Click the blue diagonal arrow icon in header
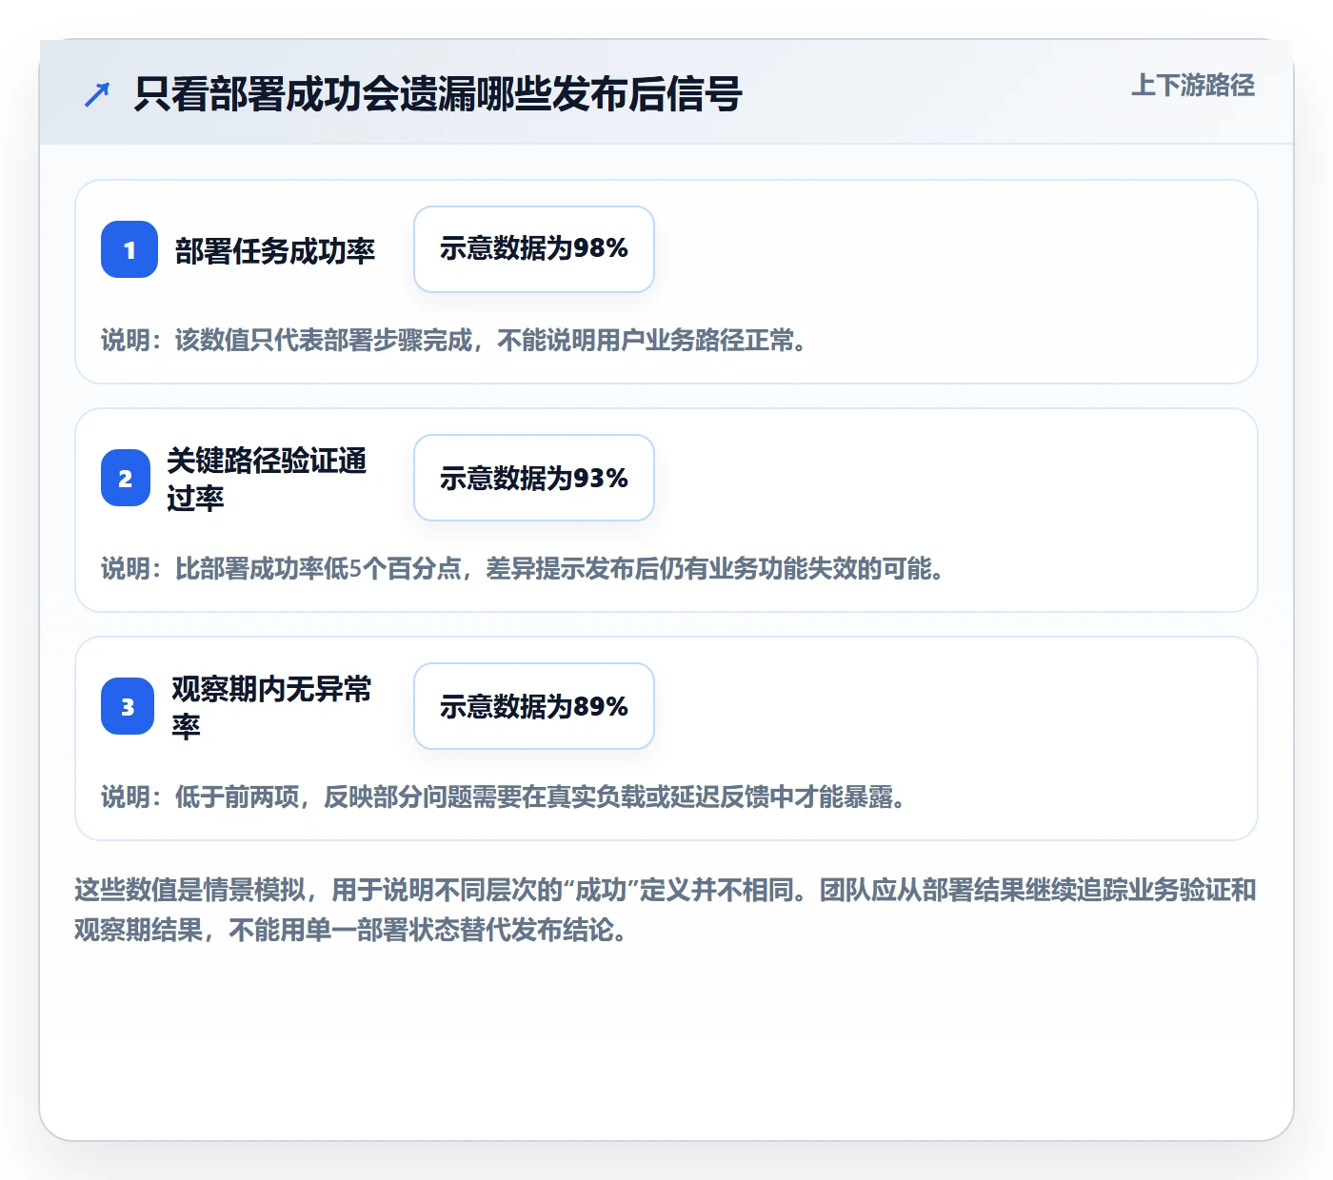 pyautogui.click(x=97, y=94)
